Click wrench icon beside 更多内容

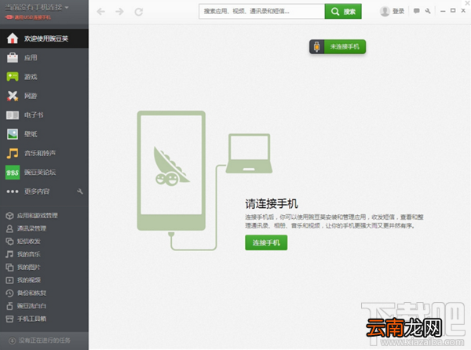tap(80, 191)
